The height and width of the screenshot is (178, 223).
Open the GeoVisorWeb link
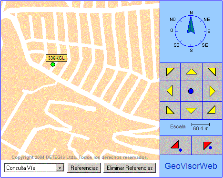(x=191, y=166)
